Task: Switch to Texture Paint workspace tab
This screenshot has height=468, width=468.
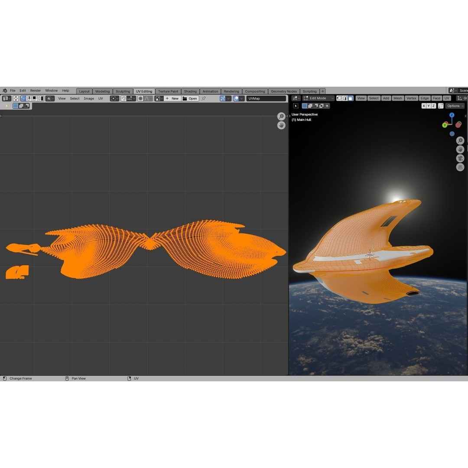Action: (x=168, y=91)
